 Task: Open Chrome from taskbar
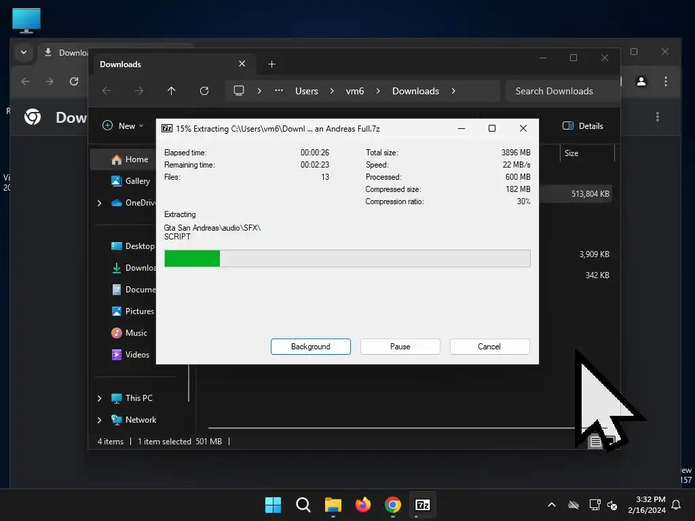pyautogui.click(x=393, y=505)
